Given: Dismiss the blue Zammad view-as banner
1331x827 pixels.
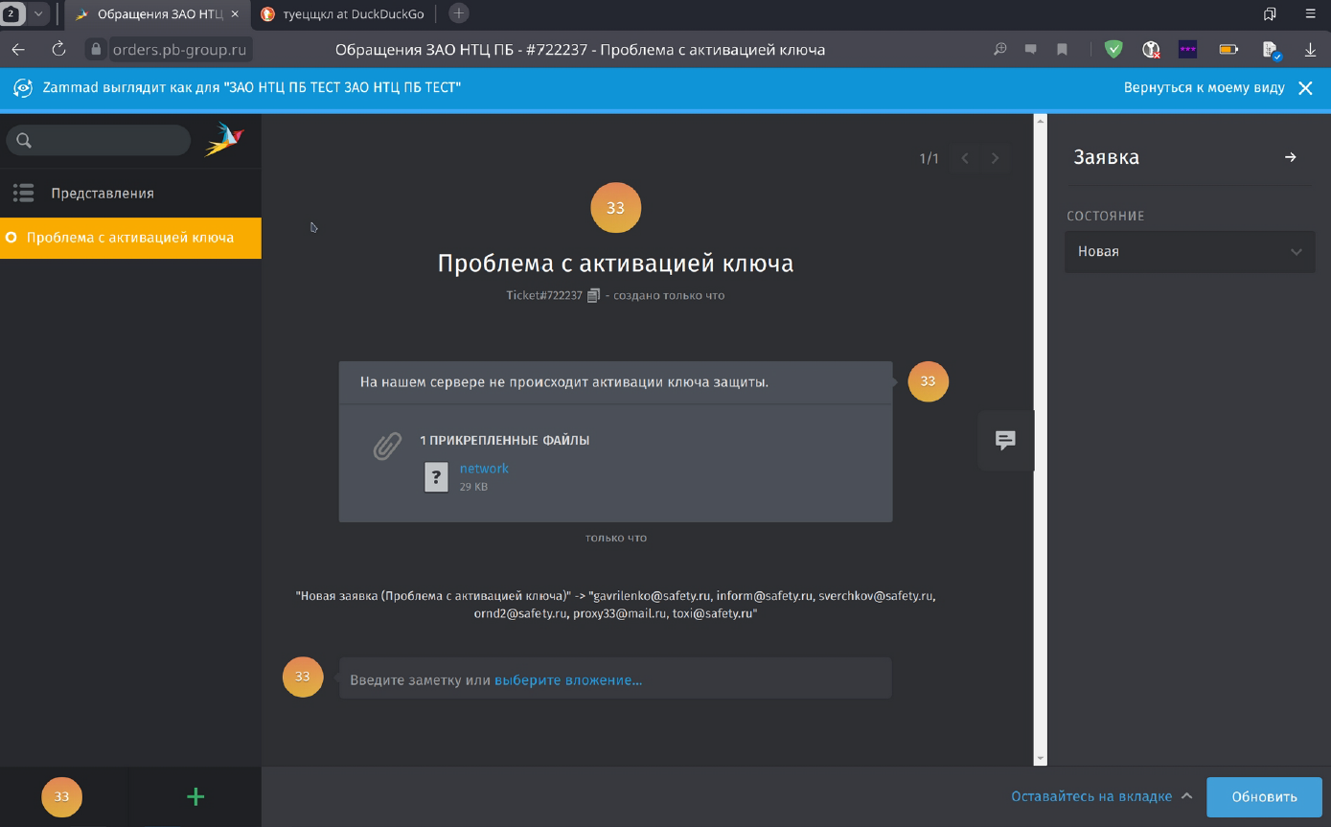Looking at the screenshot, I should point(1305,88).
